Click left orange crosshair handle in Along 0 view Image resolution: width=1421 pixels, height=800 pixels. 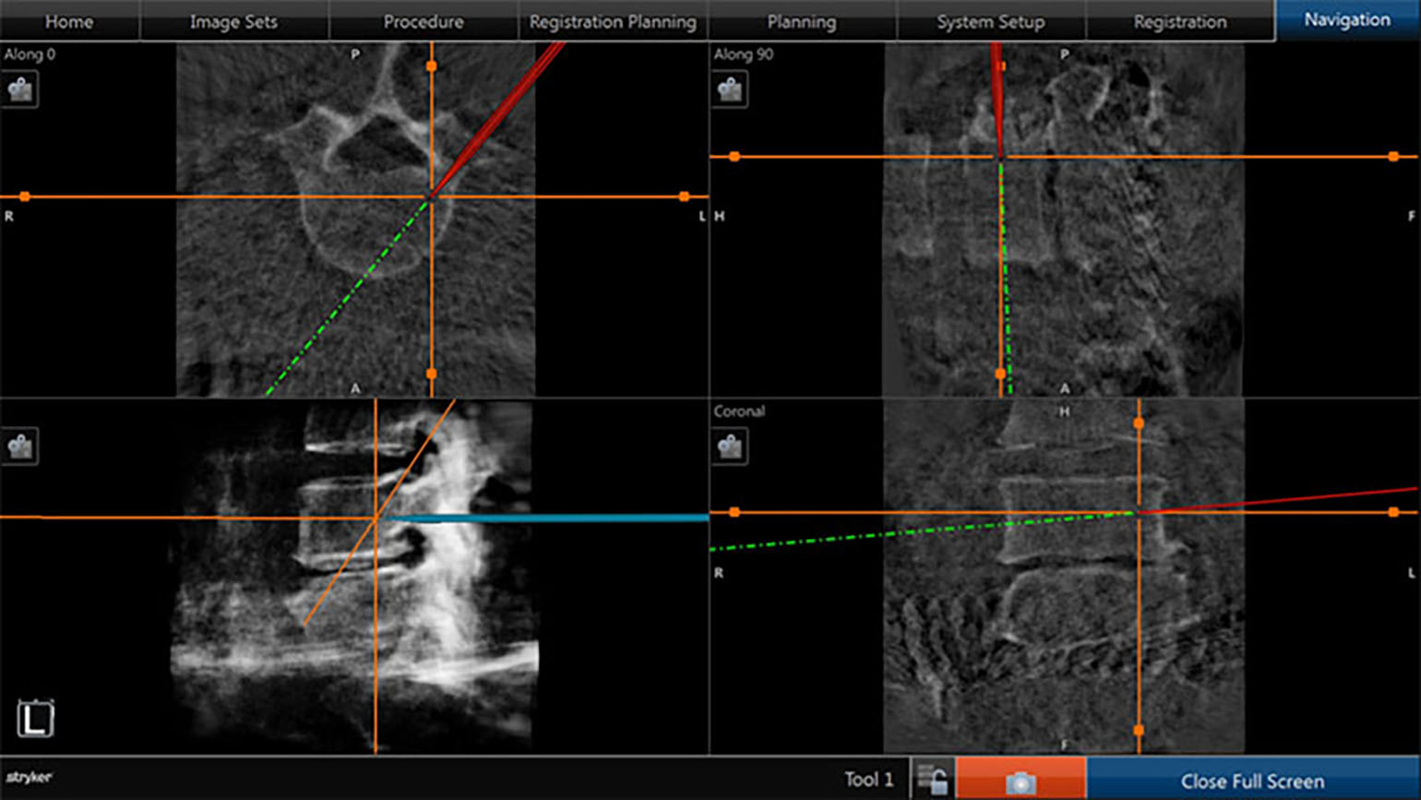tap(25, 197)
